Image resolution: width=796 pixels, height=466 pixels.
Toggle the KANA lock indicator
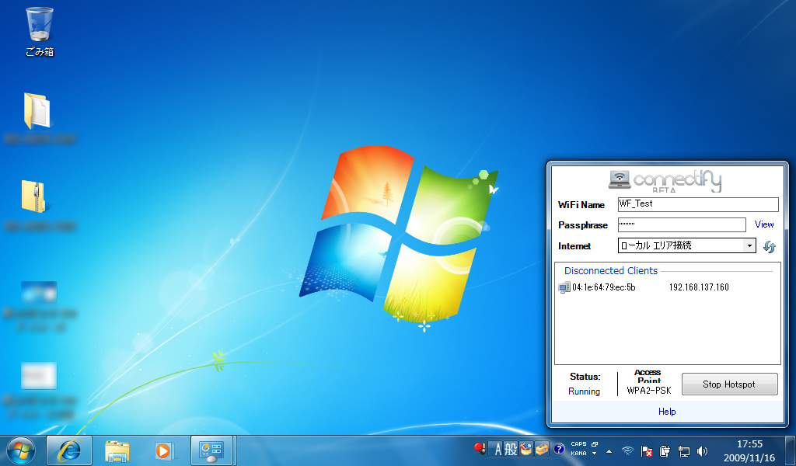(578, 454)
